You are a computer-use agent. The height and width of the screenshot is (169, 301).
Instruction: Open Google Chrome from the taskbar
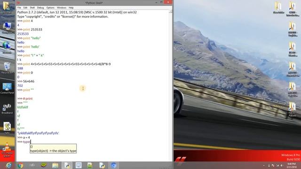point(20,165)
